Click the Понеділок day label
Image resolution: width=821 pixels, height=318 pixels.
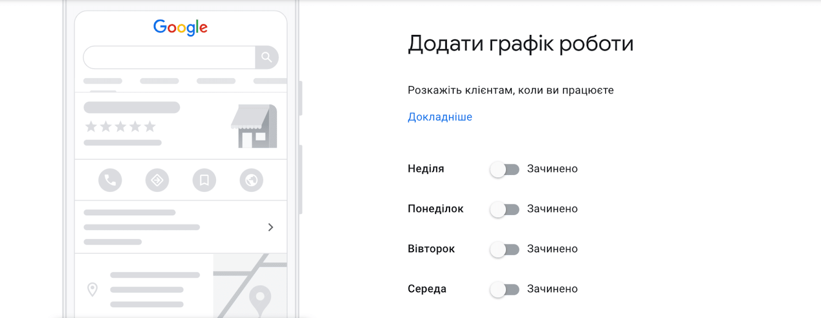click(436, 209)
